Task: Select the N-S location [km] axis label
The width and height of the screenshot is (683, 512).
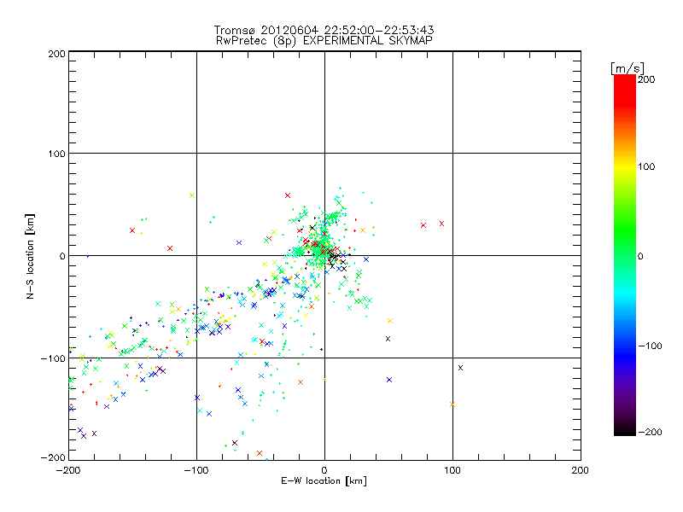Action: [x=31, y=256]
